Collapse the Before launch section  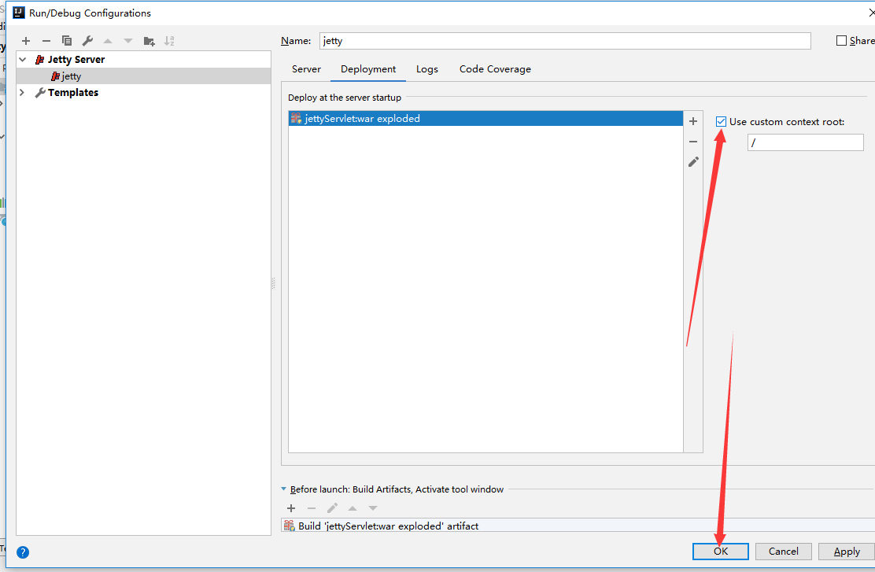coord(283,489)
